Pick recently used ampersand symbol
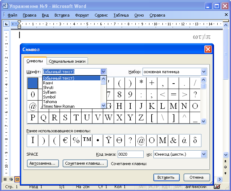Viewport: 231px width, 191px height. point(173,141)
